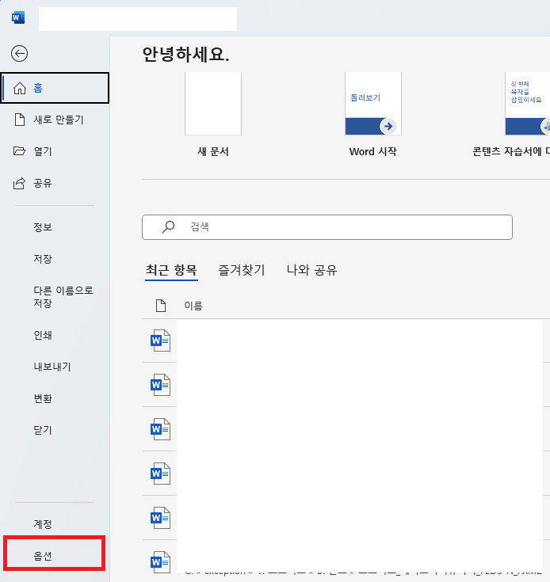Click the back arrow to return to the document
550x582 pixels.
tap(19, 54)
